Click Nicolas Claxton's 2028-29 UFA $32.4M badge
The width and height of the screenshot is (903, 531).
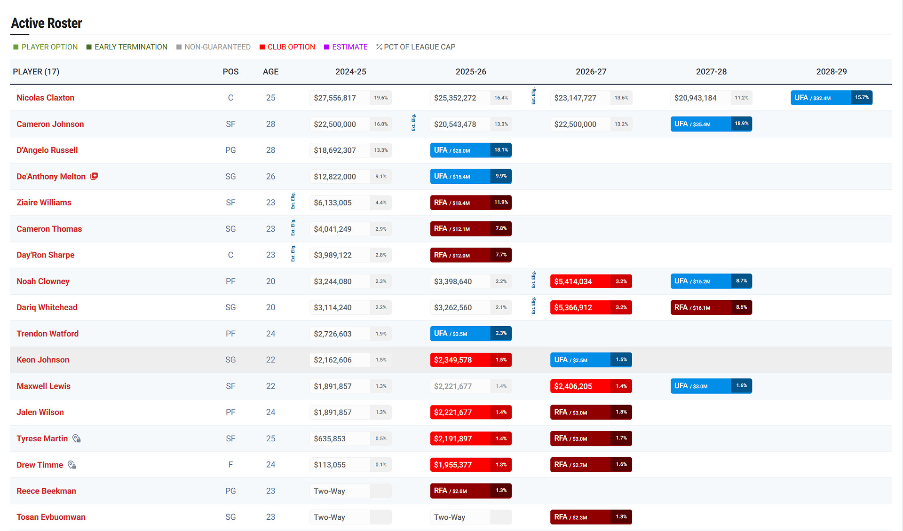click(x=831, y=98)
